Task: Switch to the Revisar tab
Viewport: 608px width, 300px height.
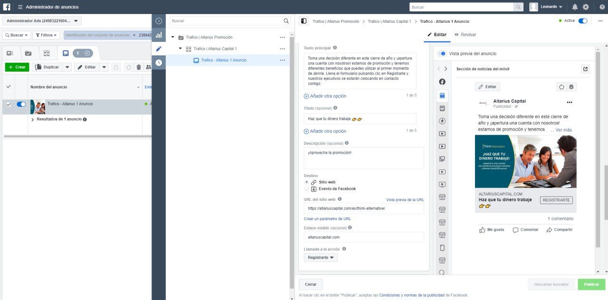Action: [x=465, y=35]
